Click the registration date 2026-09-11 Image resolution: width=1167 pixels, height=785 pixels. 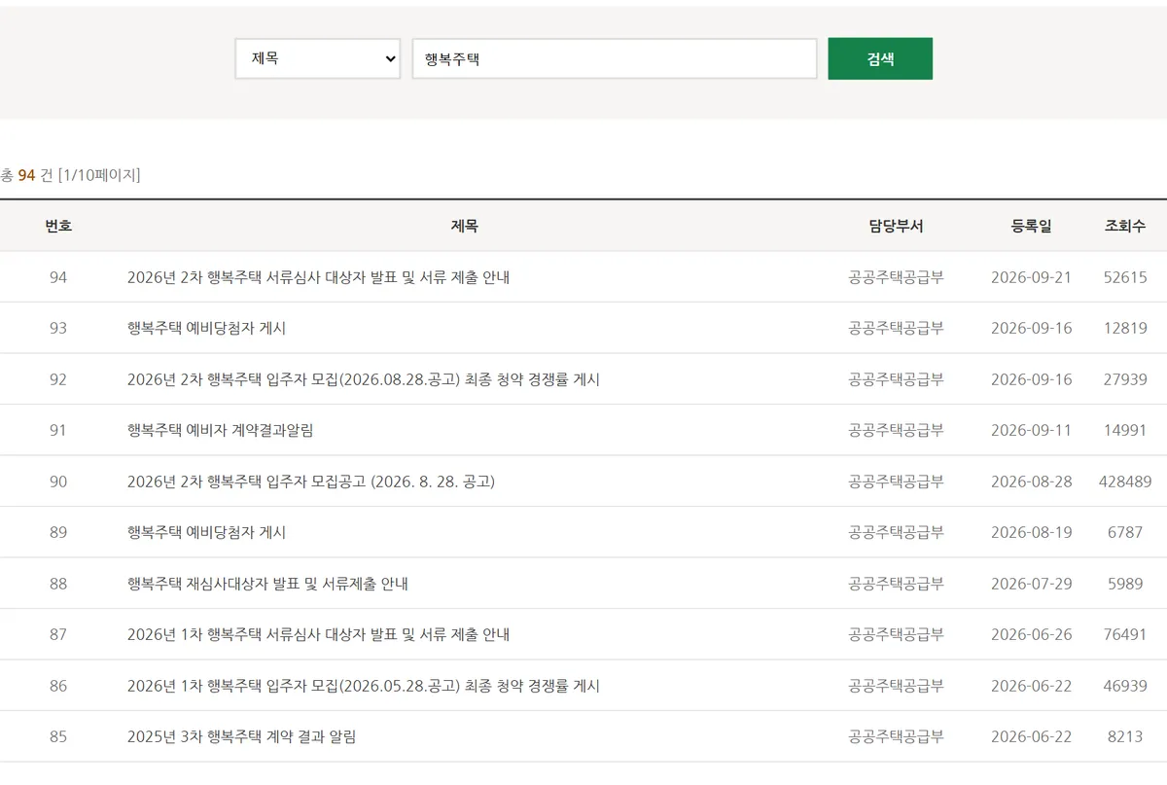(x=1031, y=430)
